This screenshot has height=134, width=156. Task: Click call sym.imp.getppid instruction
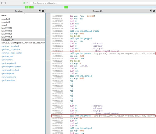[81, 38]
